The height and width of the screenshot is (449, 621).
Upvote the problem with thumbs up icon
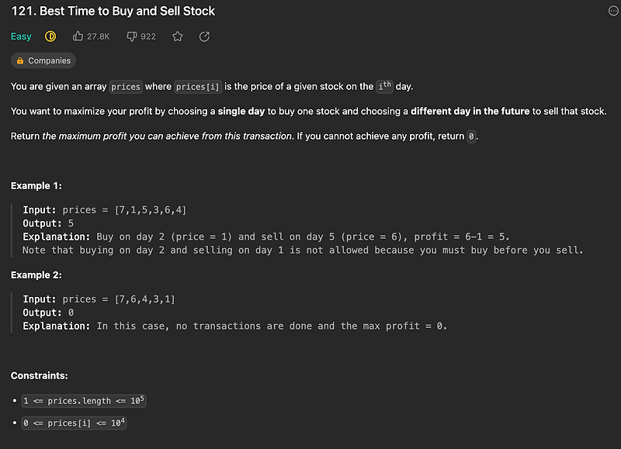point(78,36)
